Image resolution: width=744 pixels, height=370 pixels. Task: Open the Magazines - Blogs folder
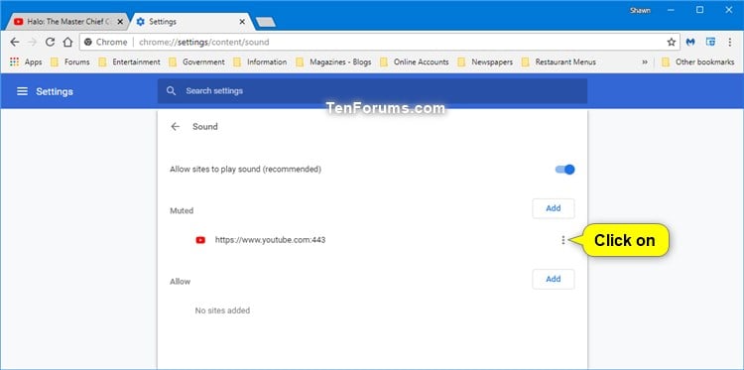333,62
